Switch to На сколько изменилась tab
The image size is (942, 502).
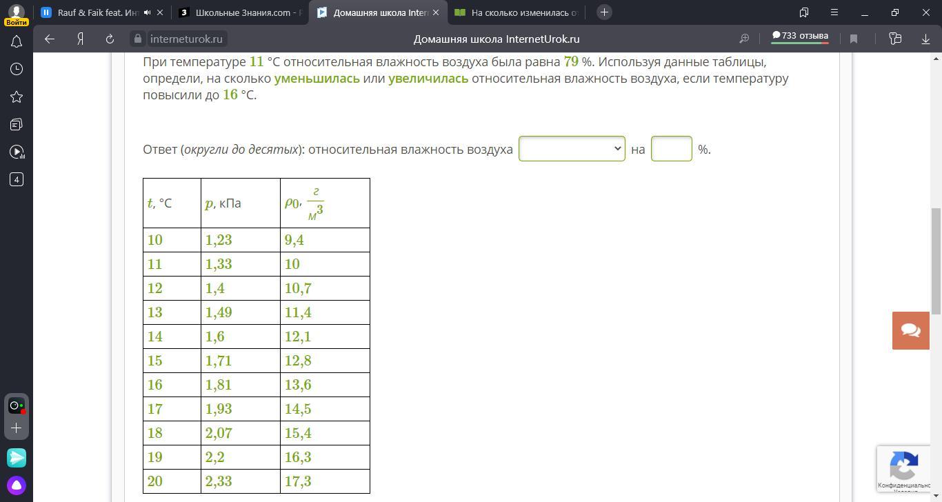tap(517, 12)
